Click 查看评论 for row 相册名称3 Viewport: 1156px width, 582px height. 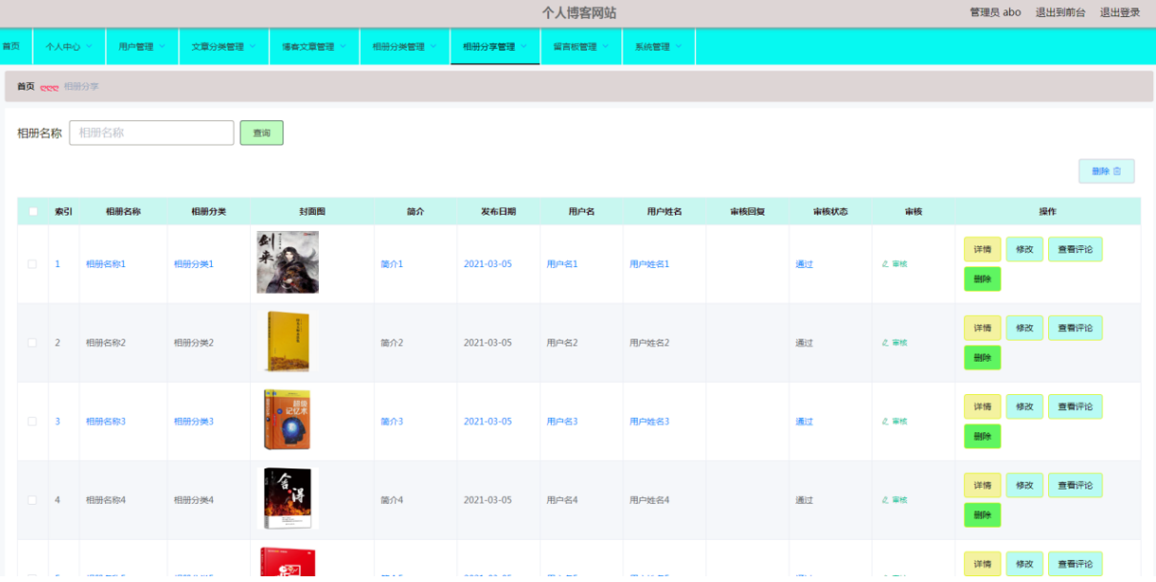[1075, 406]
